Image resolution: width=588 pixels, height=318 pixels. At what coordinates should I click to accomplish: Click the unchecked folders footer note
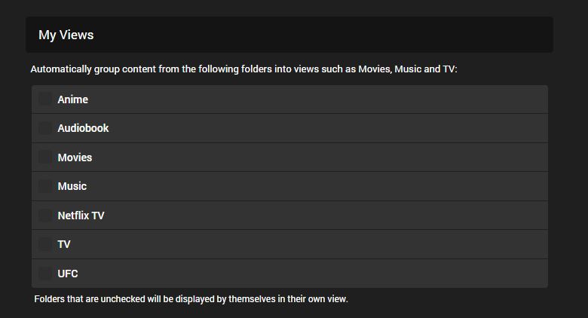click(x=191, y=299)
